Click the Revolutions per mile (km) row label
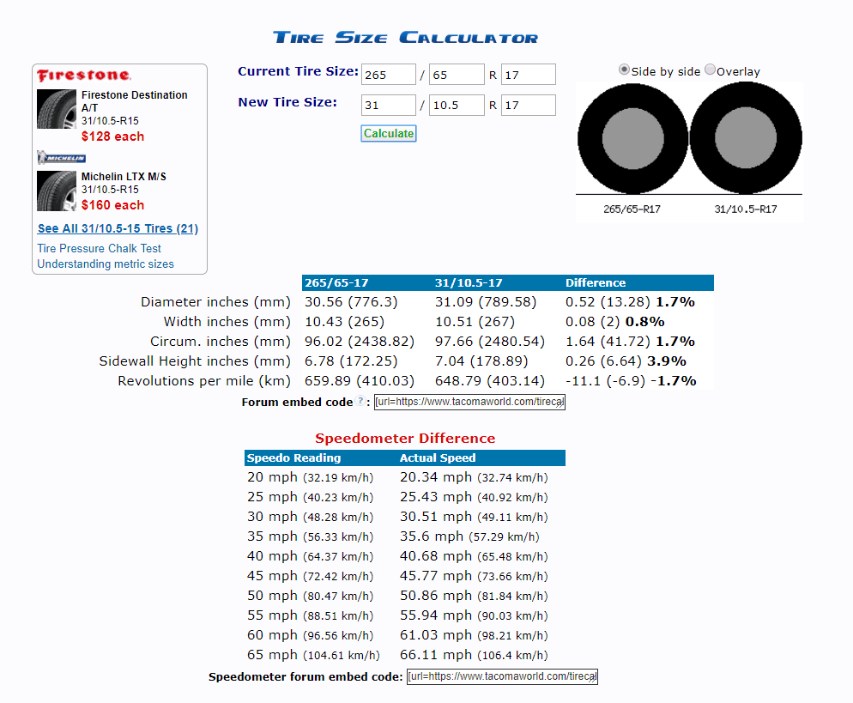This screenshot has height=703, width=853. pyautogui.click(x=204, y=381)
